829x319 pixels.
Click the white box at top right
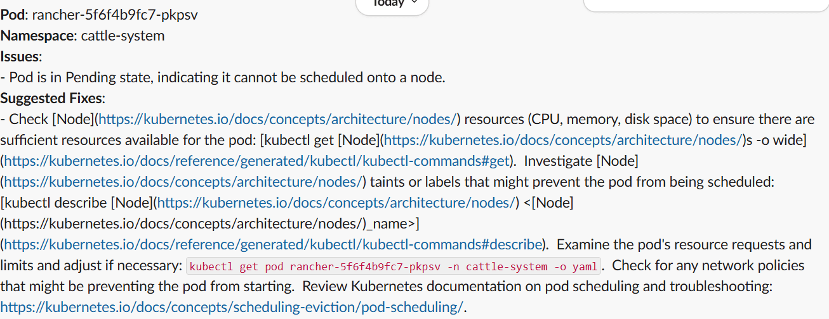coord(706,5)
